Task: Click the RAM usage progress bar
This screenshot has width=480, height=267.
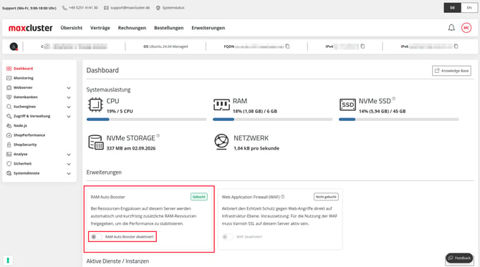Action: click(x=272, y=120)
